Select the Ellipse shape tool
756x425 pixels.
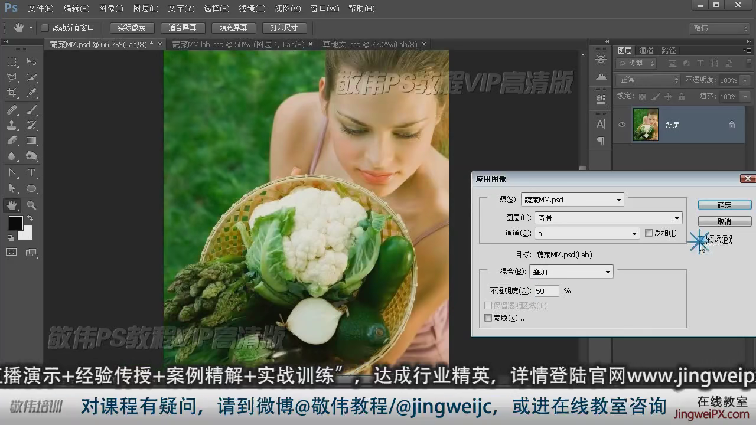pyautogui.click(x=31, y=189)
